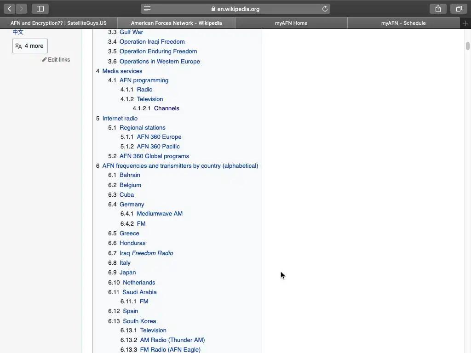Jump to AFN 360 Pacific
This screenshot has height=353, width=471.
point(158,147)
